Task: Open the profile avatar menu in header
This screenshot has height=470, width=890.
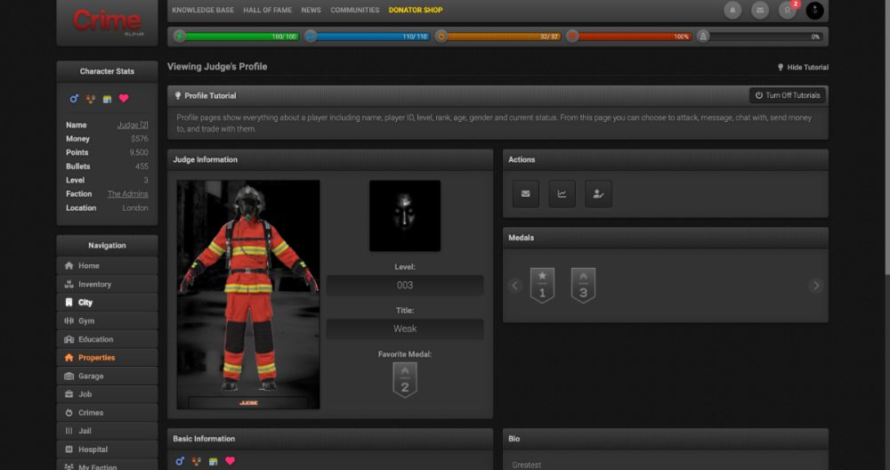Action: coord(814,11)
